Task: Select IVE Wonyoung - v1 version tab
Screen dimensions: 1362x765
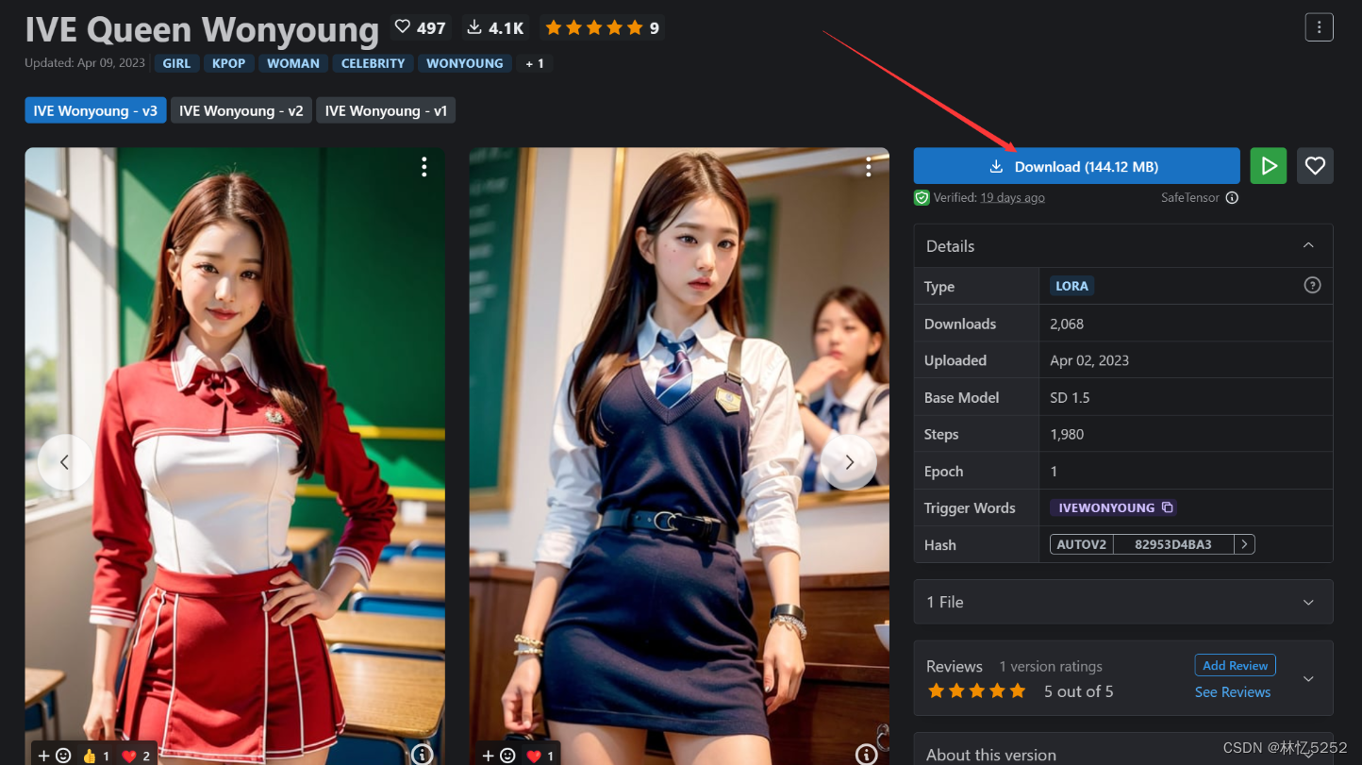Action: (x=386, y=110)
